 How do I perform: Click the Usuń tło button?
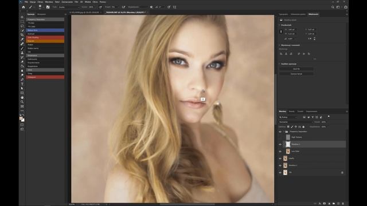(296, 69)
